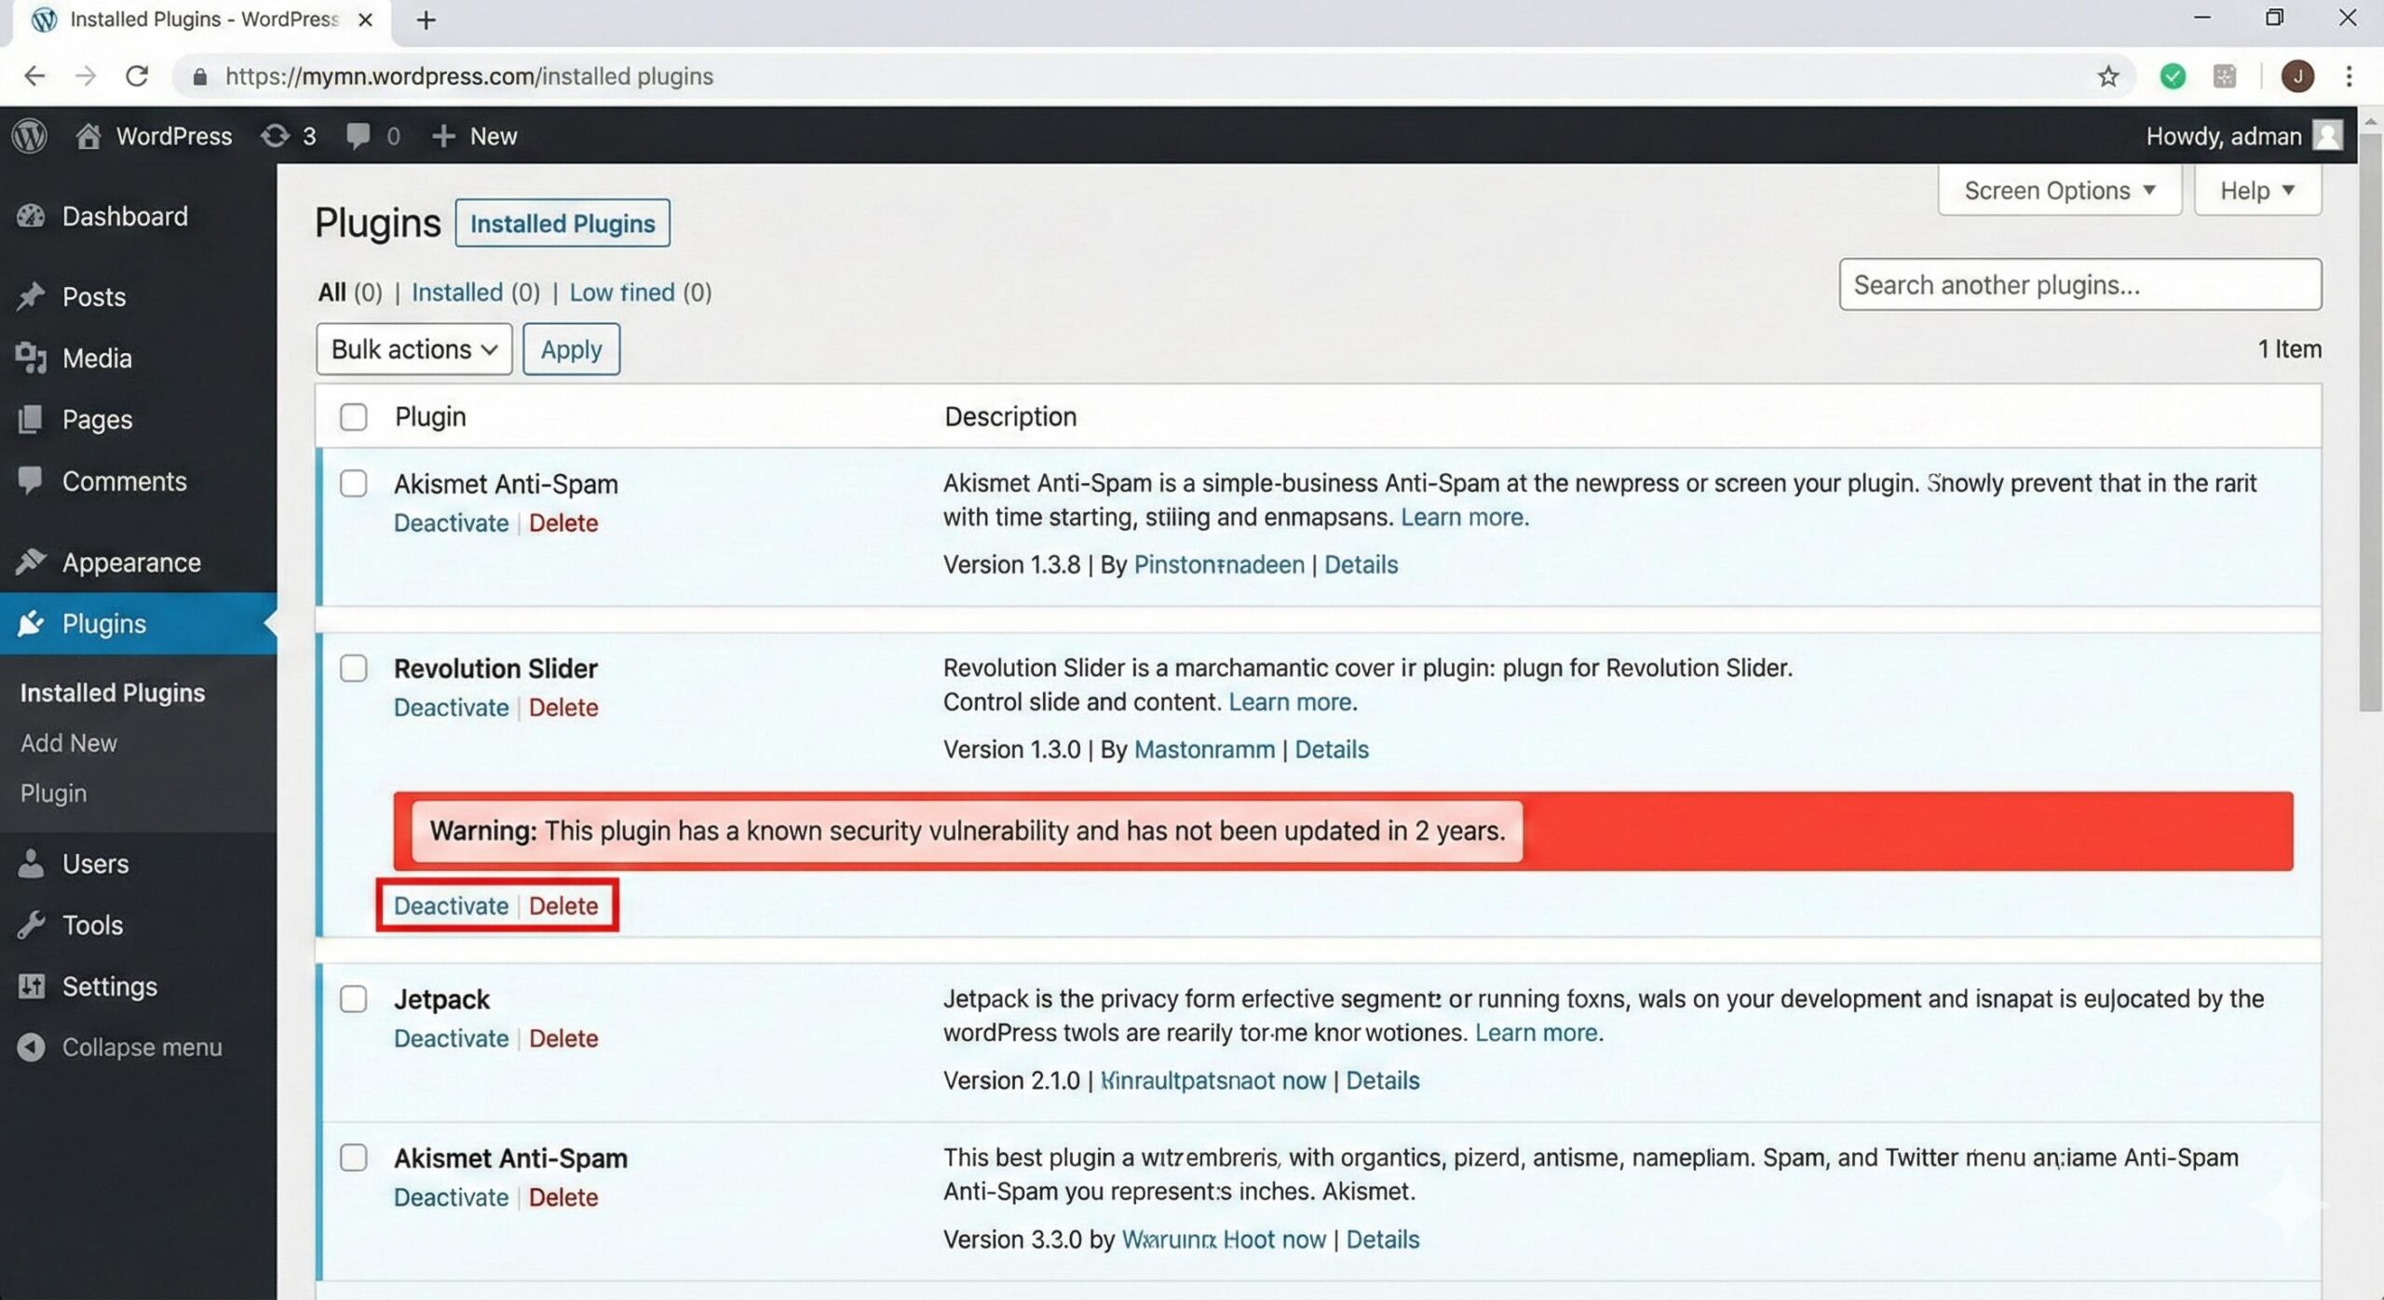Click the plugin search input field
Screen dimensions: 2384x1300
tap(2080, 284)
